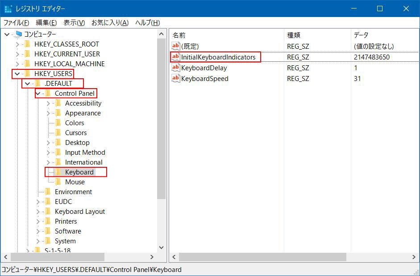Click the HKEY_LOCAL_MACHINE folder icon
The image size is (420, 276).
coord(27,64)
